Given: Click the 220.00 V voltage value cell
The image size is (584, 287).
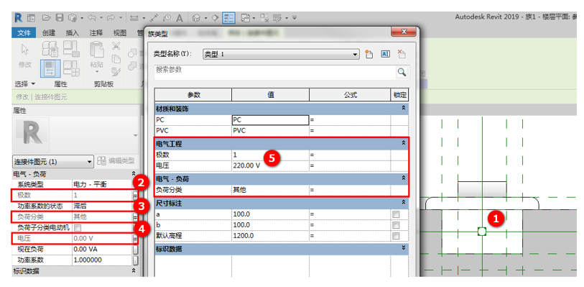Looking at the screenshot, I should click(x=270, y=165).
